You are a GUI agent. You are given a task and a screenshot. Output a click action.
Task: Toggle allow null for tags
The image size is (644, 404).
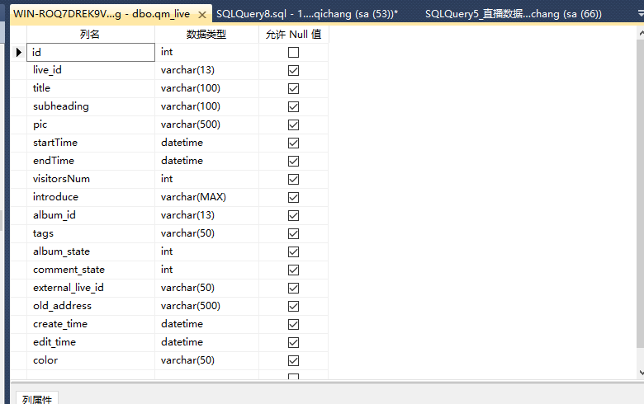click(293, 234)
